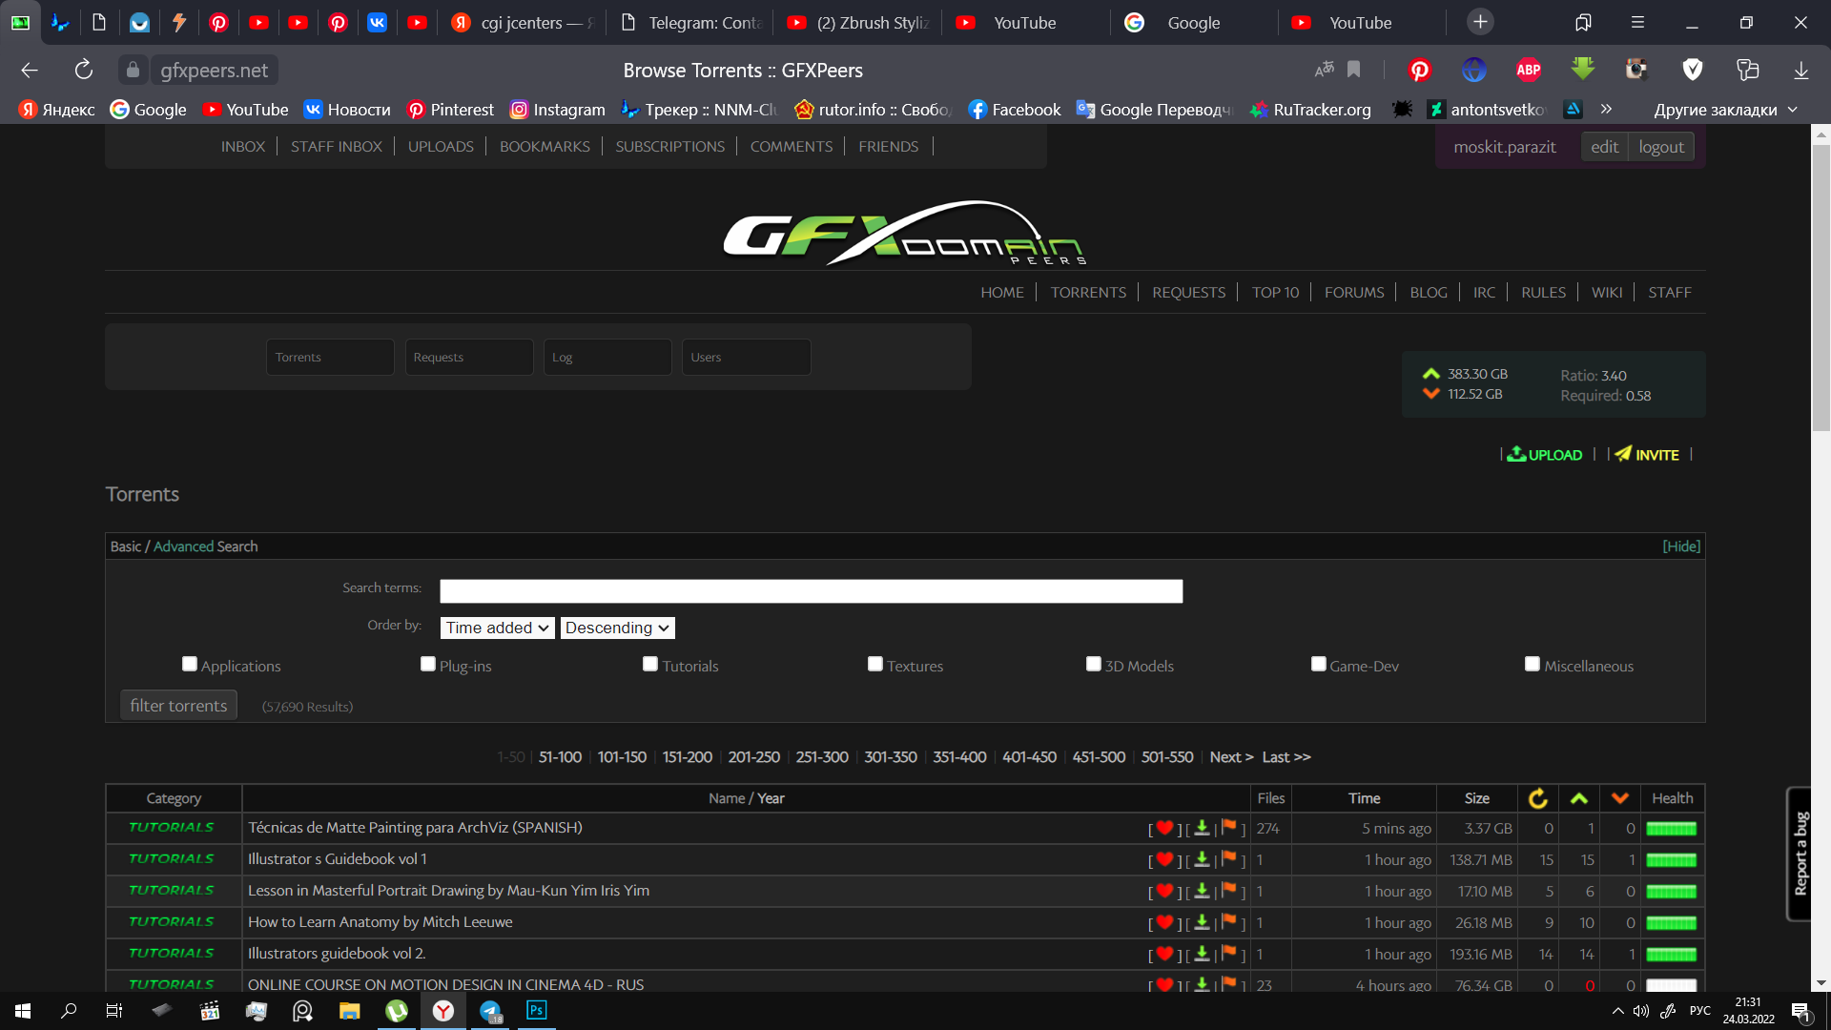
Task: Bookmark the Illustrator s Guidebook vol 1 torrent with heart icon
Action: [x=1164, y=859]
